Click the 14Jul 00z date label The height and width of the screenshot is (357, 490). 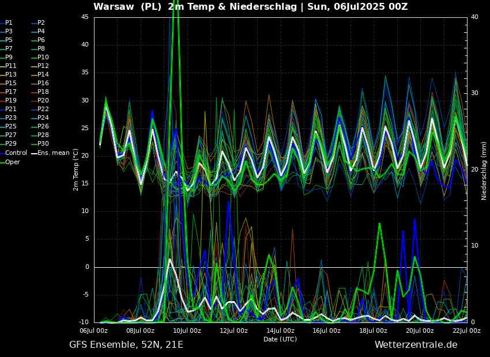(281, 331)
